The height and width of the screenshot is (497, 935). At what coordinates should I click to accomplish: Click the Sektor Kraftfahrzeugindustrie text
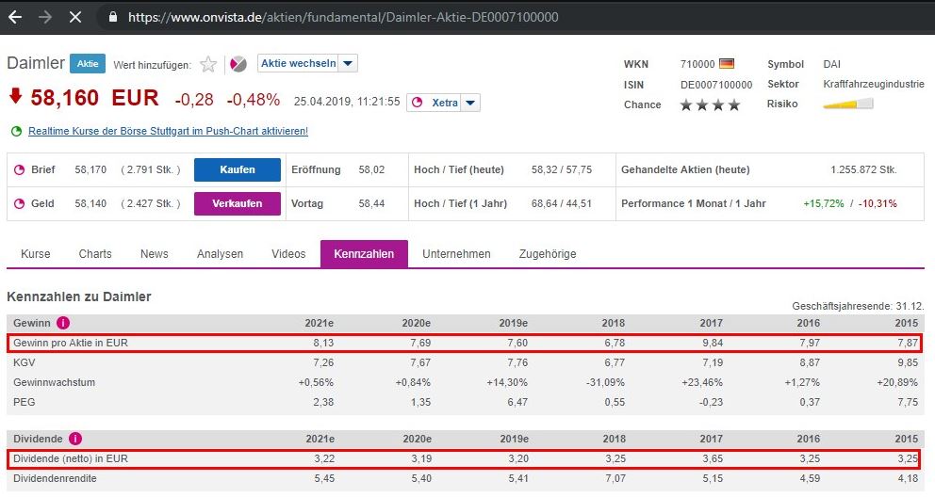click(874, 84)
